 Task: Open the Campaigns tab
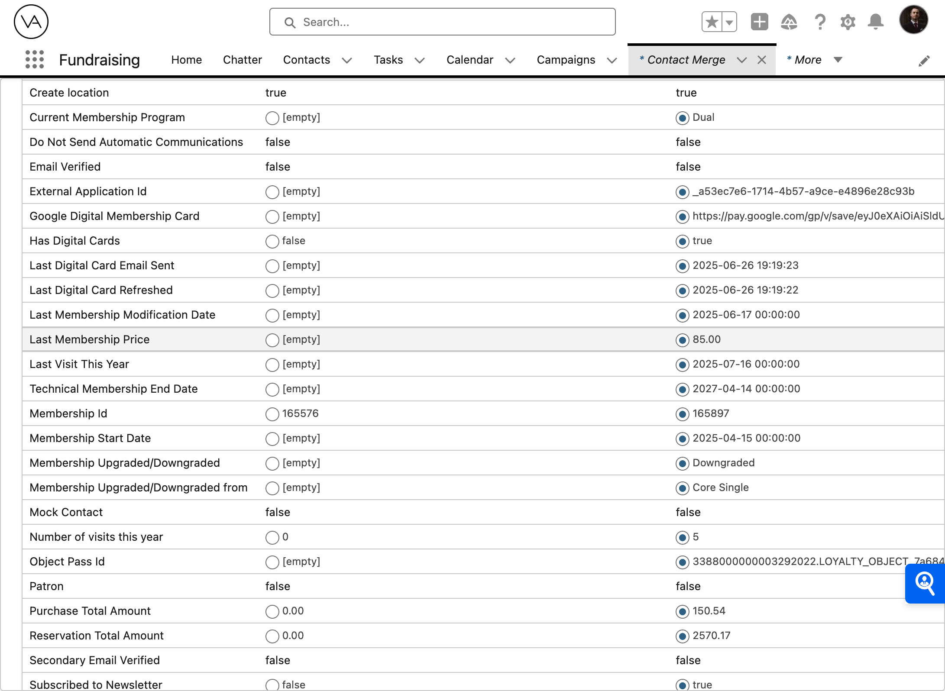[566, 60]
